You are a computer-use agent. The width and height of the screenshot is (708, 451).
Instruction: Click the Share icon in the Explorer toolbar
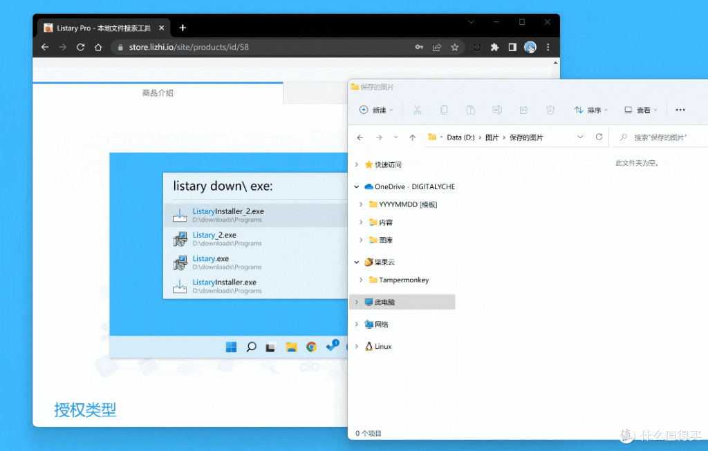coord(523,110)
